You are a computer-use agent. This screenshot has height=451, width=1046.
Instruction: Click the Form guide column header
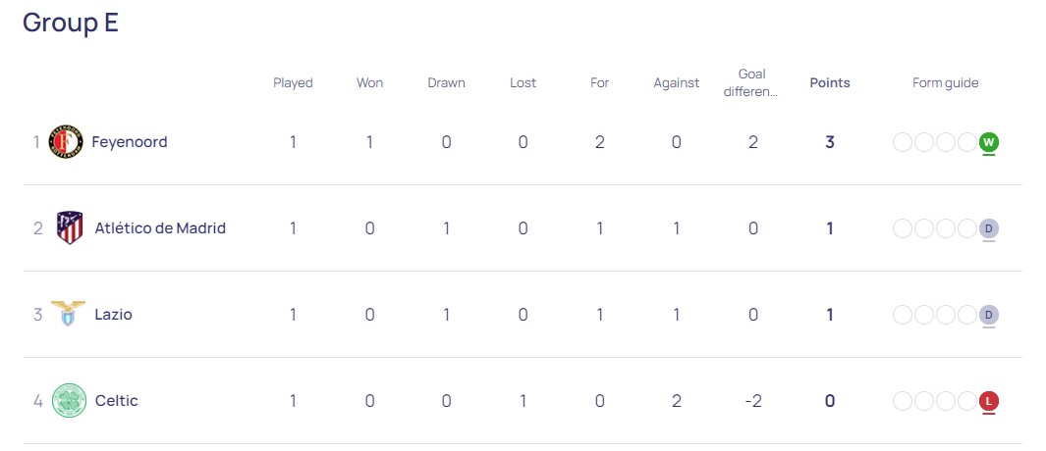(945, 82)
